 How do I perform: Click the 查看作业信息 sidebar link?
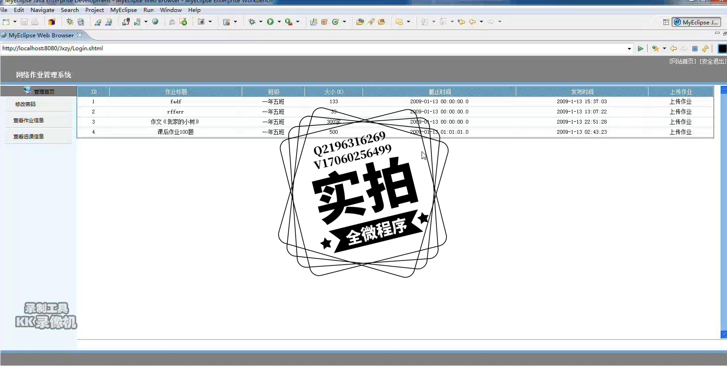coord(29,120)
